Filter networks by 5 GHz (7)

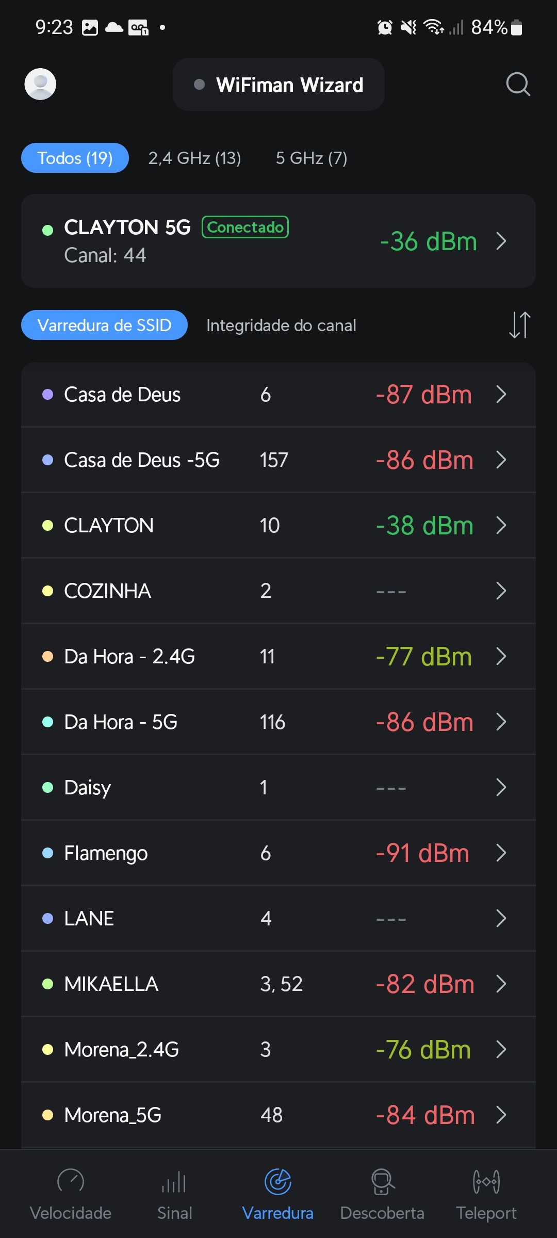click(x=311, y=158)
